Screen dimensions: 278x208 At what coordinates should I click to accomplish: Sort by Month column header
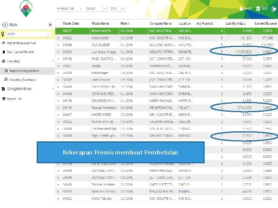coord(125,23)
